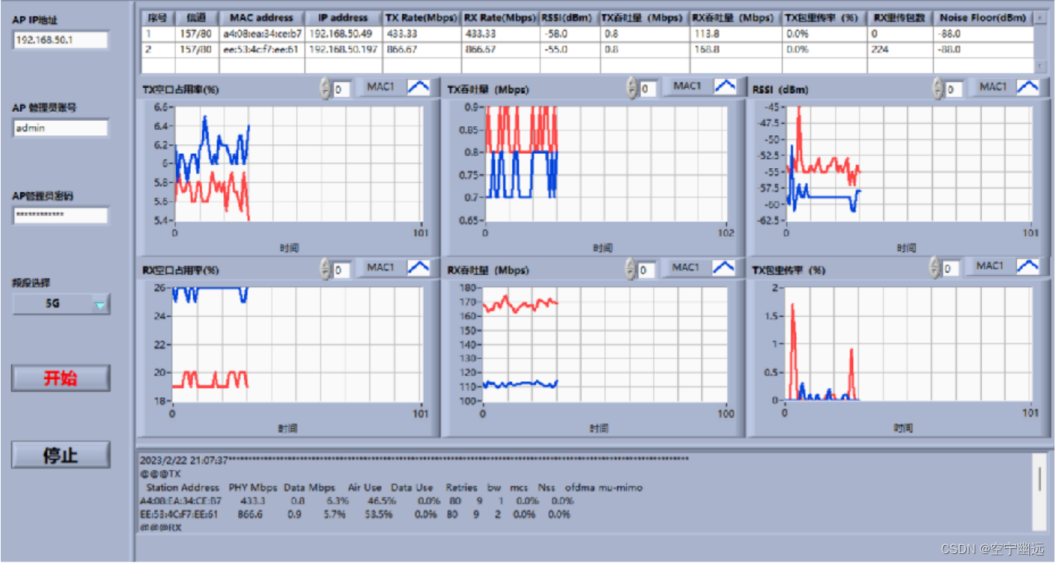Image resolution: width=1056 pixels, height=563 pixels.
Task: Click the MAC1 plot line icon in the RX空口占用率 chart
Action: point(419,267)
